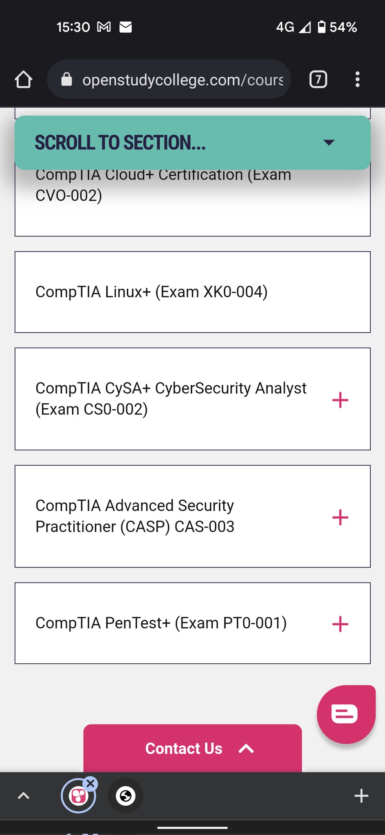Expand the CySA+ CyberSecurity Analyst section
Viewport: 385px width, 835px height.
pyautogui.click(x=340, y=400)
